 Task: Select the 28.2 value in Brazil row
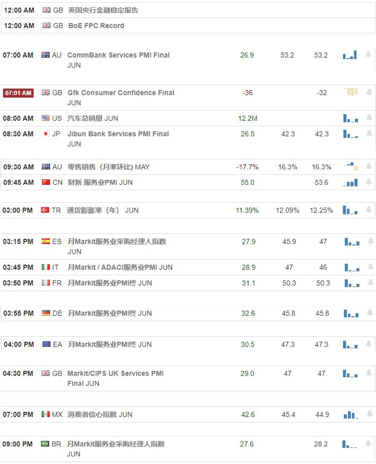[321, 444]
